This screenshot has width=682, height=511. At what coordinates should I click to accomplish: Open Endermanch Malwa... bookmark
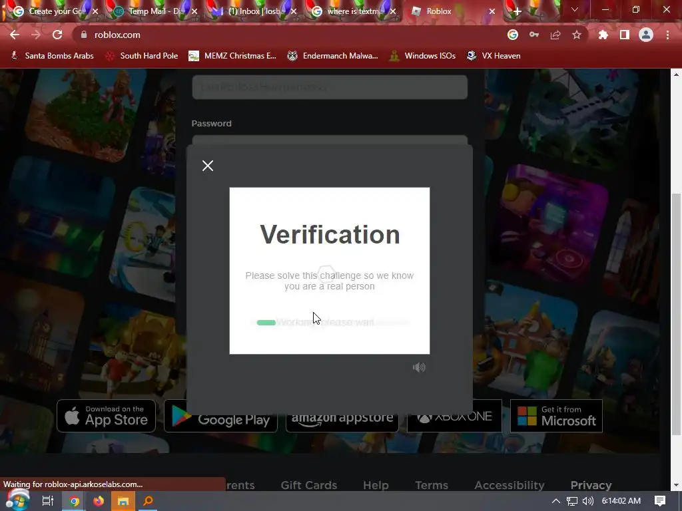(332, 56)
